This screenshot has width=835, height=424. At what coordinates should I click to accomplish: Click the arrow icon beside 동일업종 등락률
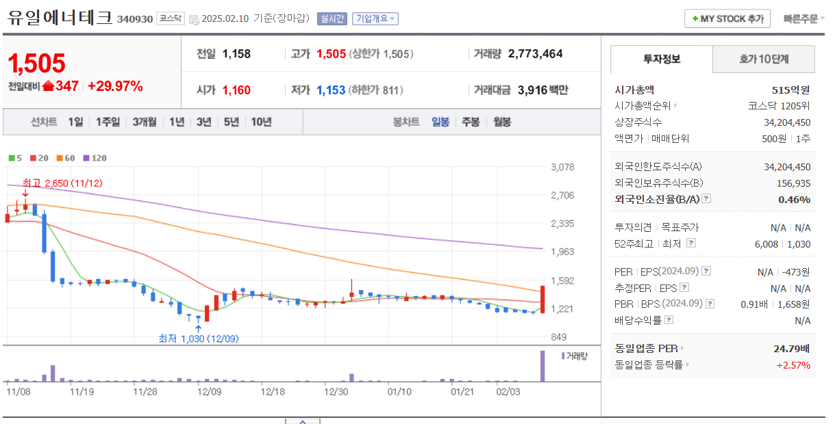[x=687, y=365]
